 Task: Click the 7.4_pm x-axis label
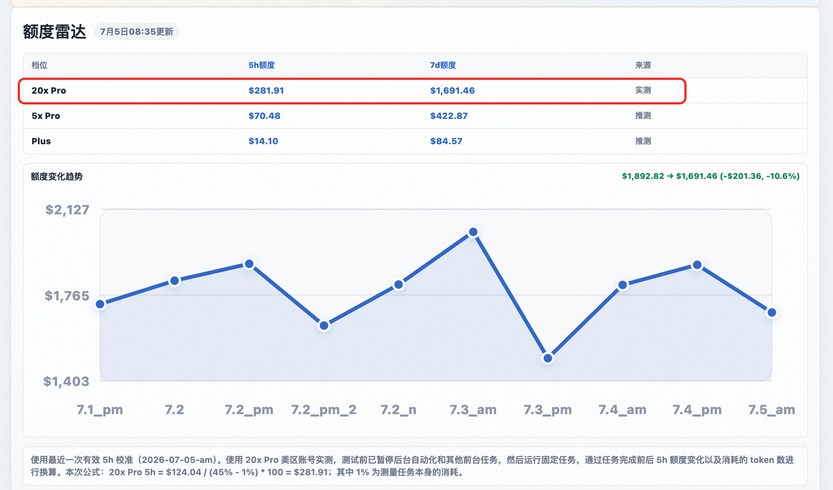tap(697, 410)
